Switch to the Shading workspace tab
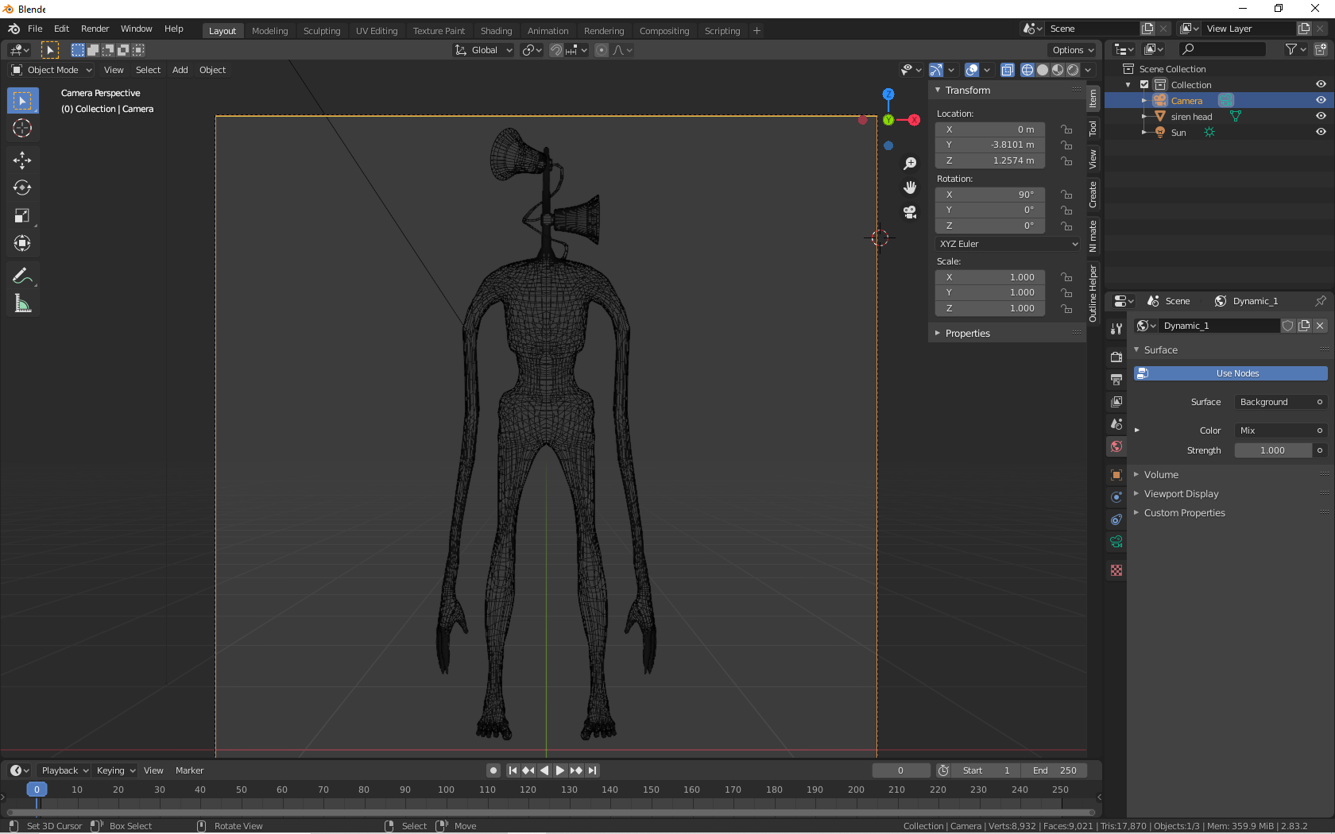1335x834 pixels. point(496,30)
